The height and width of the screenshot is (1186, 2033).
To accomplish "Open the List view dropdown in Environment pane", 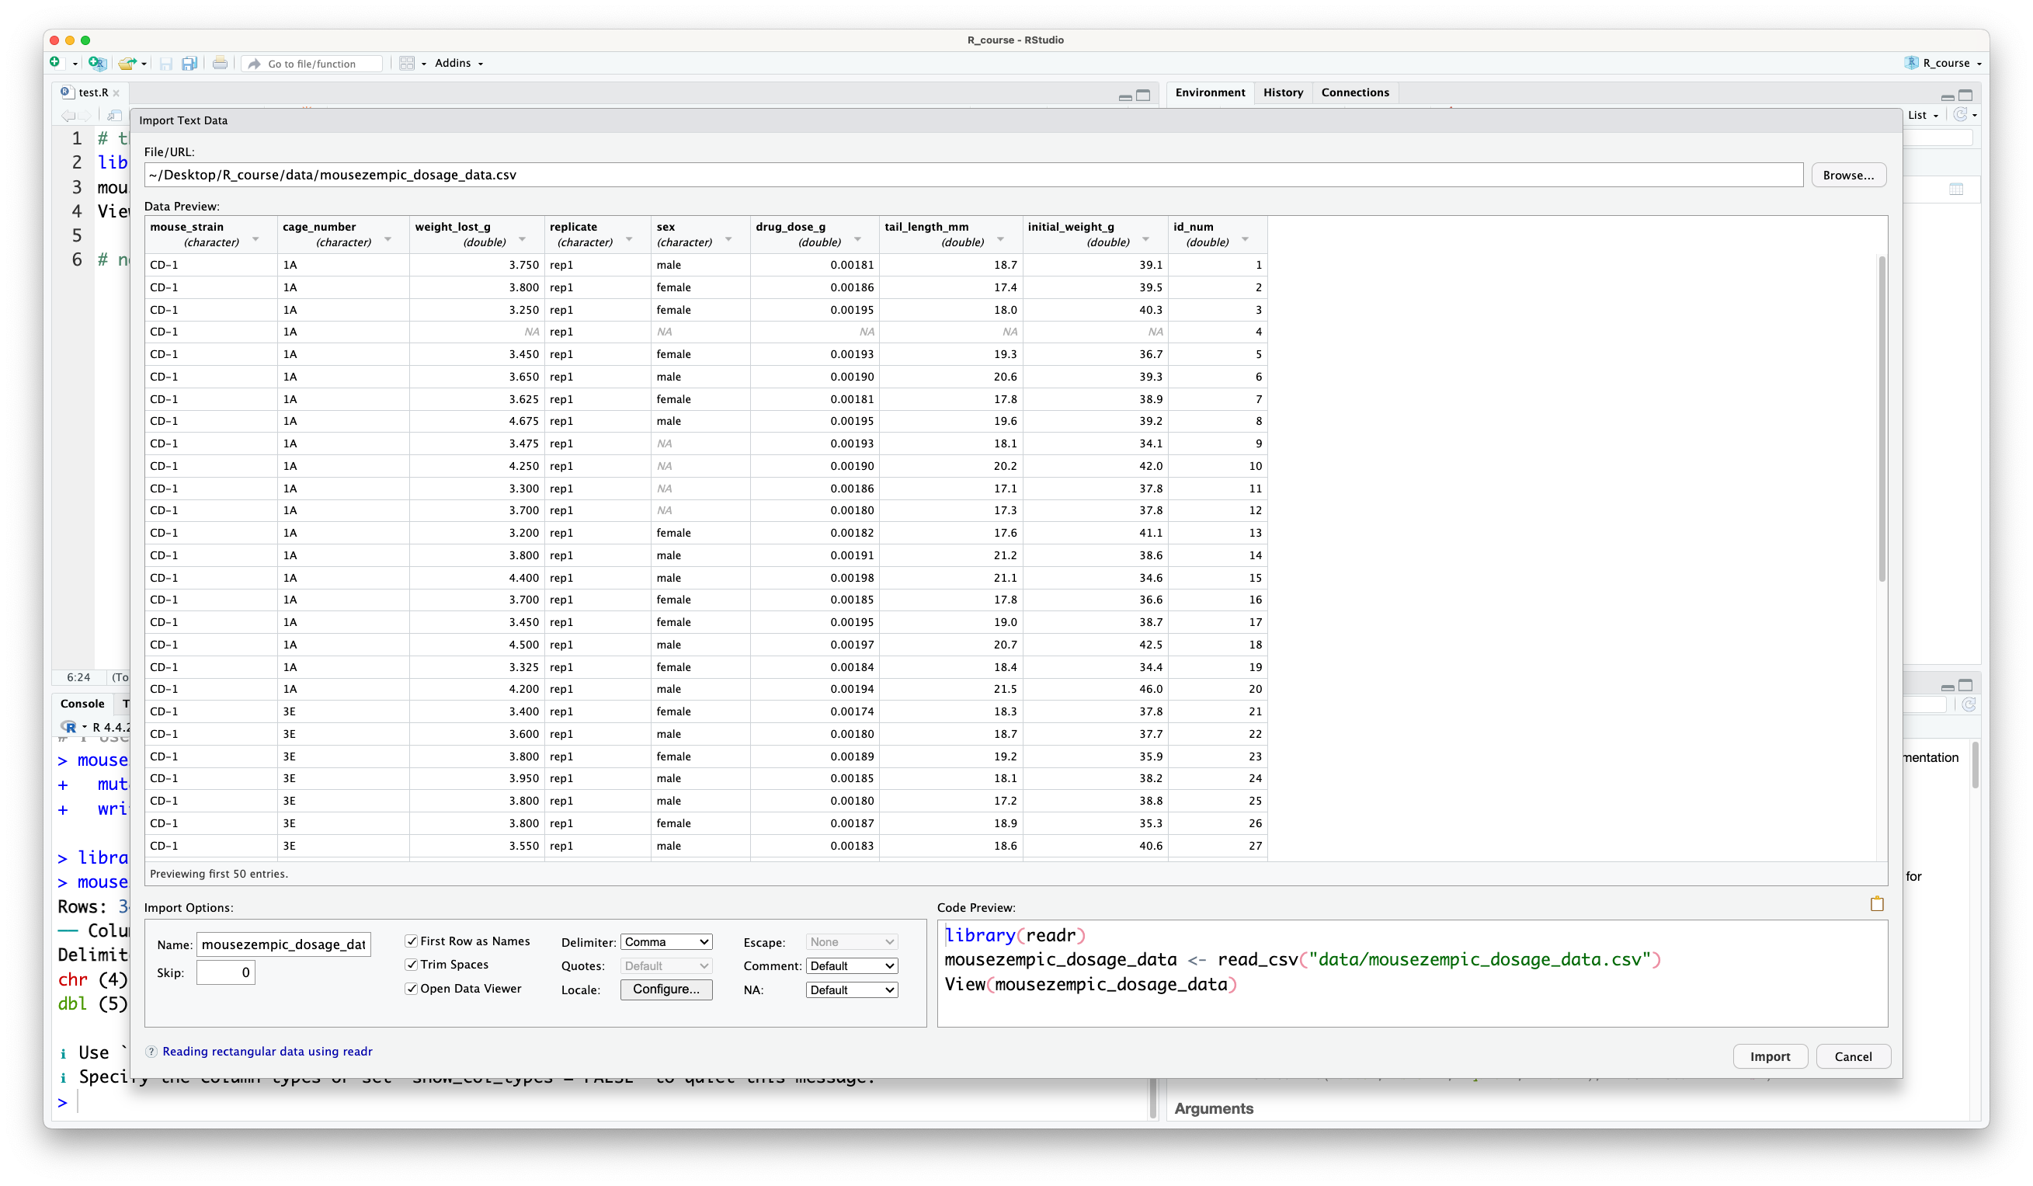I will 1923,116.
